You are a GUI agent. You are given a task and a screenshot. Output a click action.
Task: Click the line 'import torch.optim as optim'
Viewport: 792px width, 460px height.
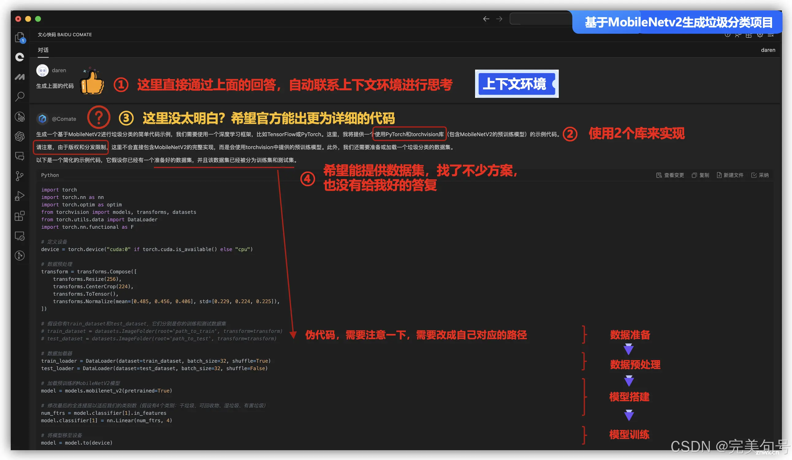pos(82,204)
